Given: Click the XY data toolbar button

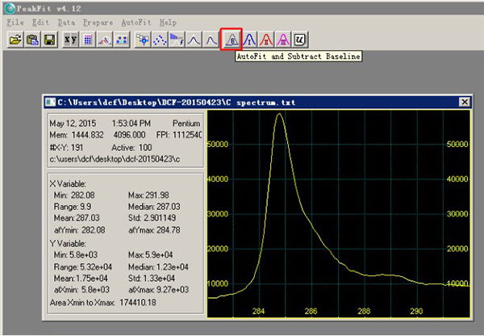Looking at the screenshot, I should [x=71, y=38].
